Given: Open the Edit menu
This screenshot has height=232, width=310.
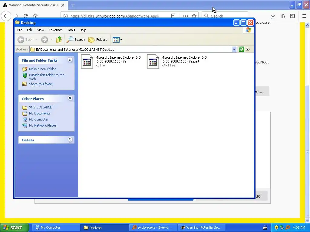Looking at the screenshot, I should click(x=30, y=30).
